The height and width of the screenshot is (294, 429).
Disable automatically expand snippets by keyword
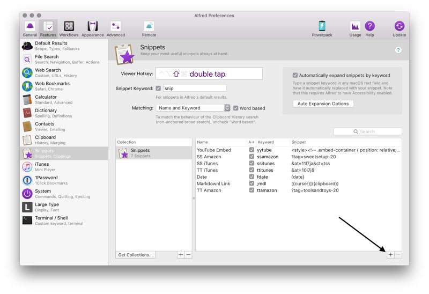[x=295, y=76]
